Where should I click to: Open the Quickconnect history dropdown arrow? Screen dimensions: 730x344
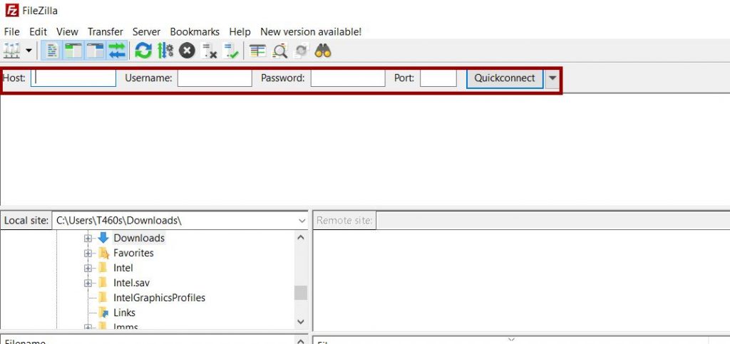pos(552,78)
